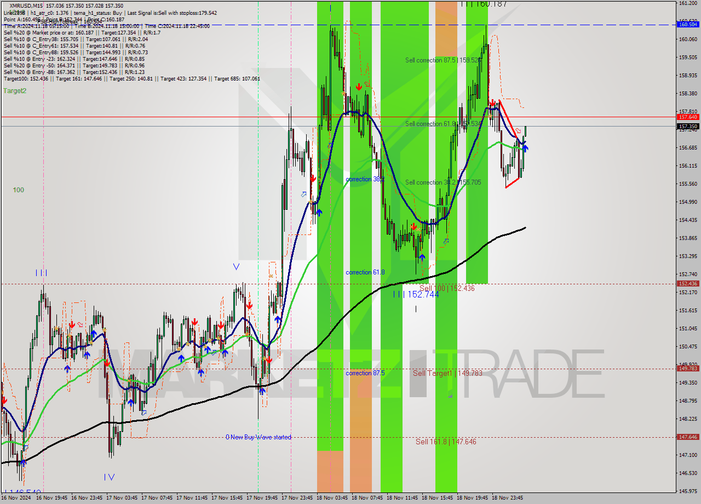
Task: Click the '100' level label
Action: [19, 190]
